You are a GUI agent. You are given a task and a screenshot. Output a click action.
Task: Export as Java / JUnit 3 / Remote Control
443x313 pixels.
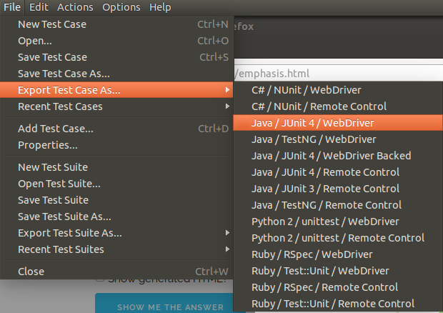[338, 188]
